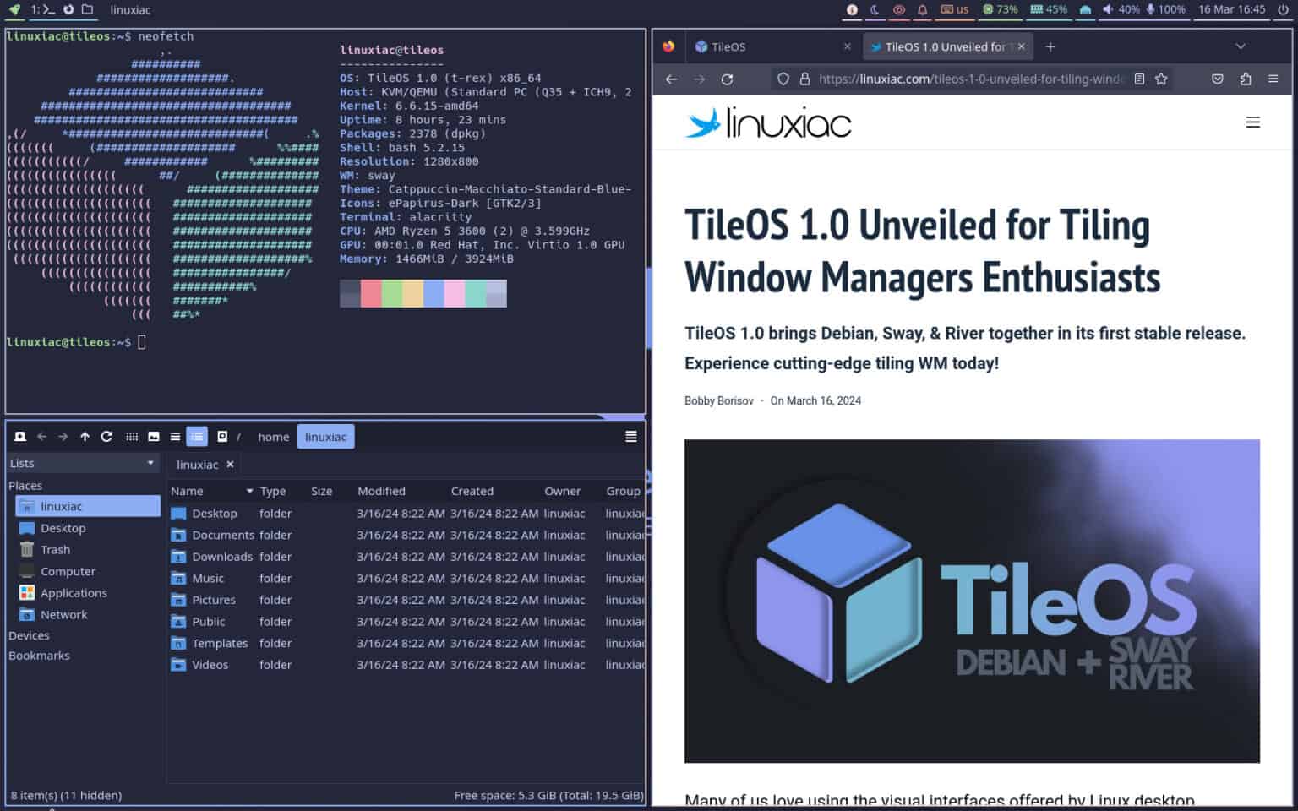The image size is (1298, 811).
Task: Open the list-all-tabs chevron in Firefox
Action: coord(1240,46)
